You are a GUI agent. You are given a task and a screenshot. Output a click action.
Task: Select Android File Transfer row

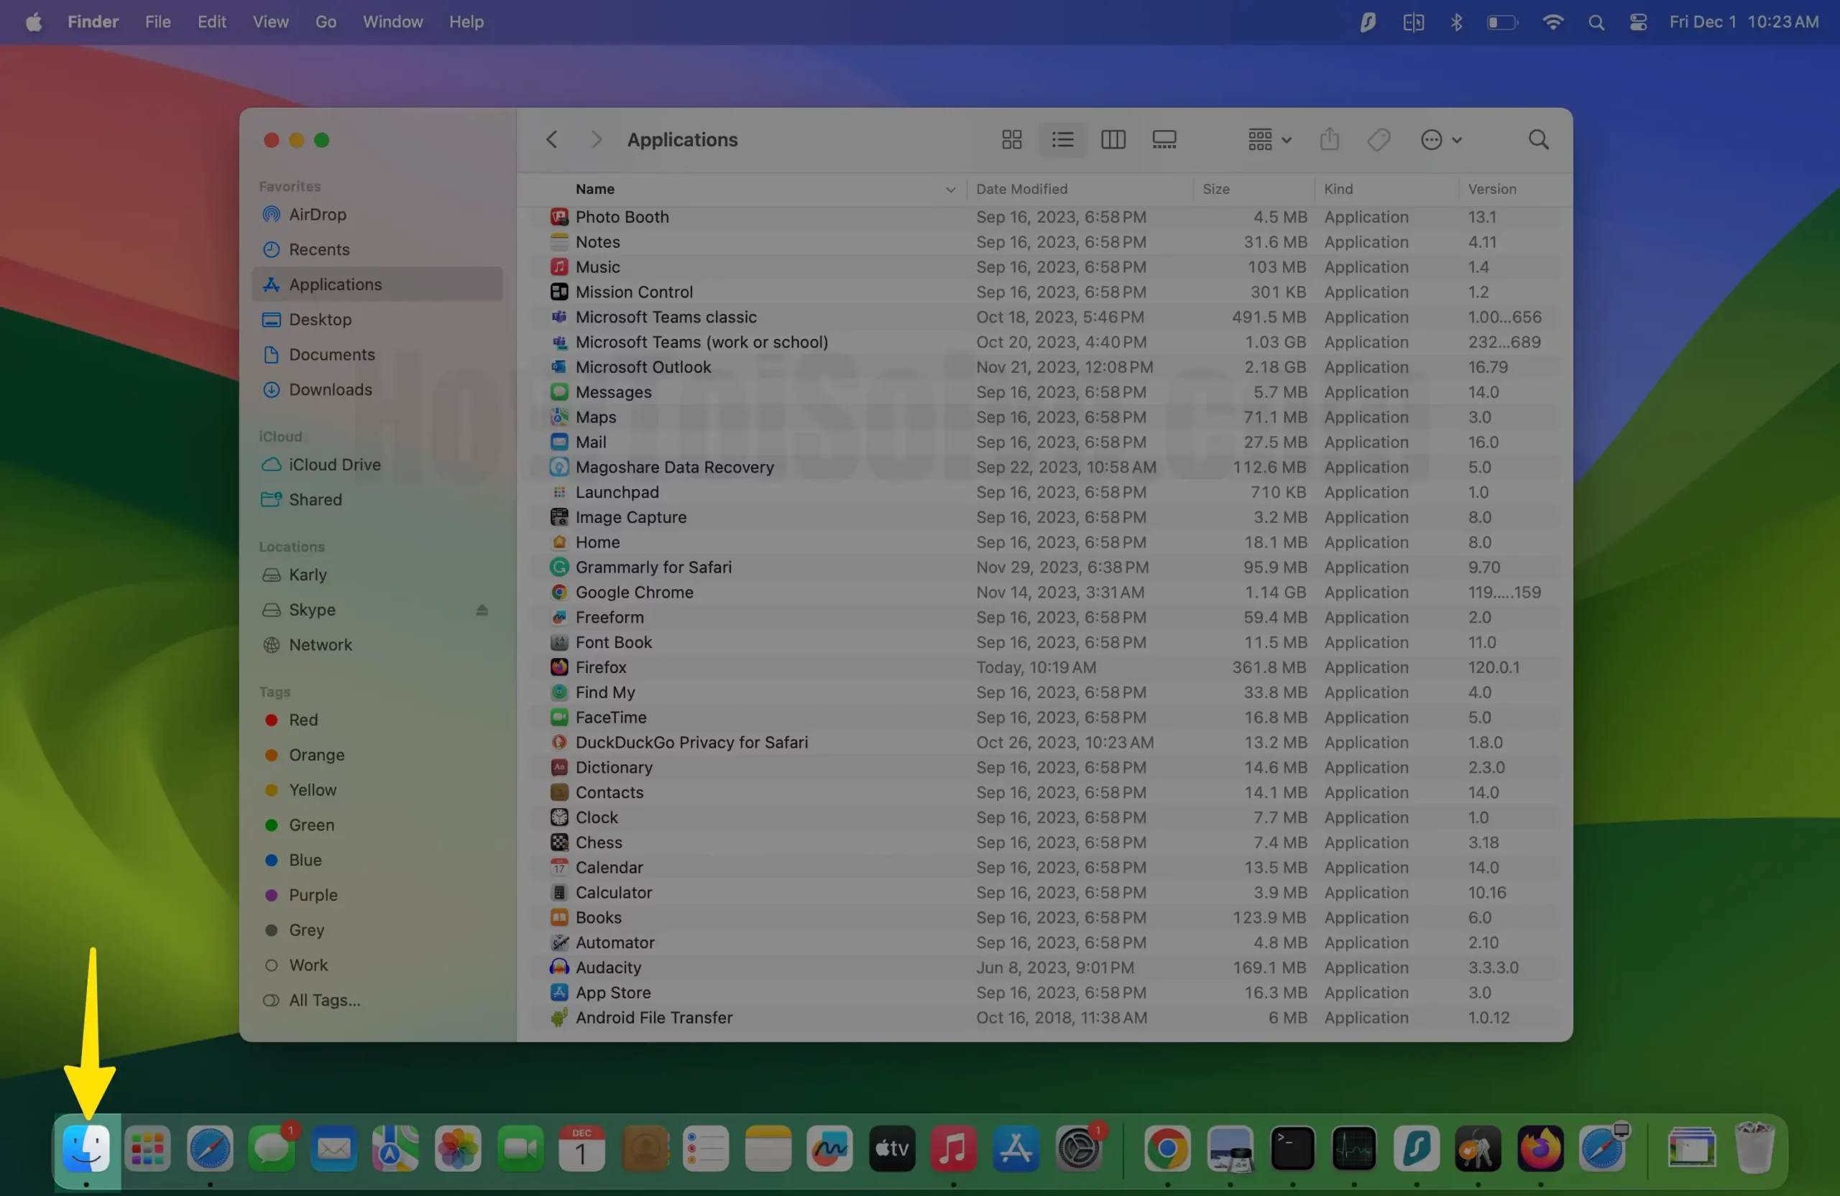[x=1044, y=1018]
